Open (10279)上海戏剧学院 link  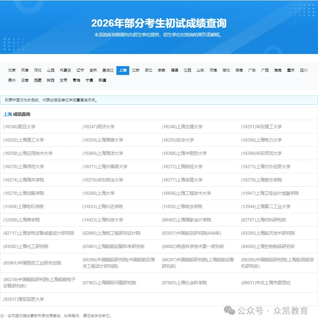[x=24, y=193]
